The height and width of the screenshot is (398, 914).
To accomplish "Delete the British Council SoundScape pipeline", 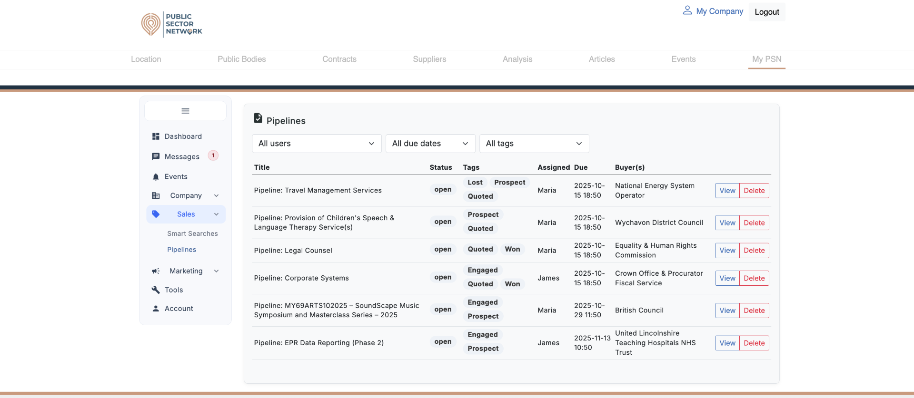I will (x=754, y=311).
